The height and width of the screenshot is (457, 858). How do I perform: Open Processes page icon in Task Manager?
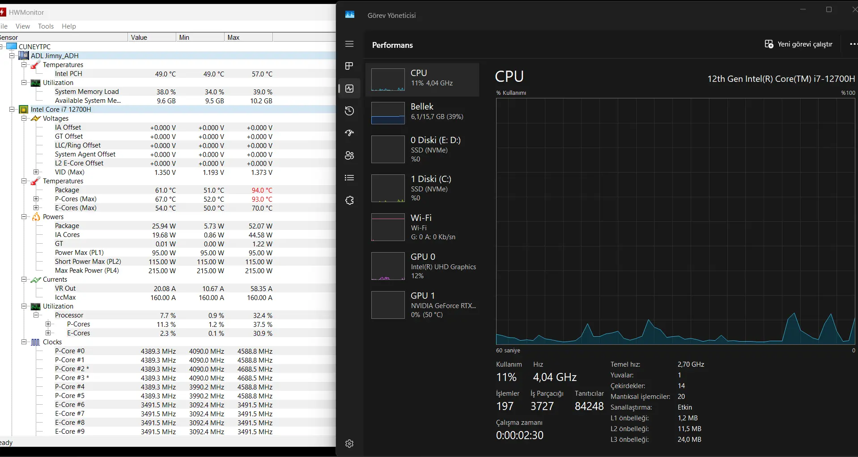[349, 66]
